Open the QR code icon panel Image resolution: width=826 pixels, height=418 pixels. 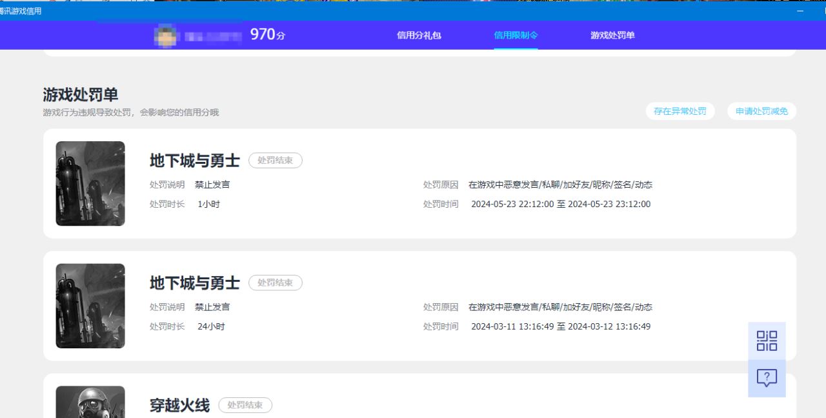click(x=767, y=341)
